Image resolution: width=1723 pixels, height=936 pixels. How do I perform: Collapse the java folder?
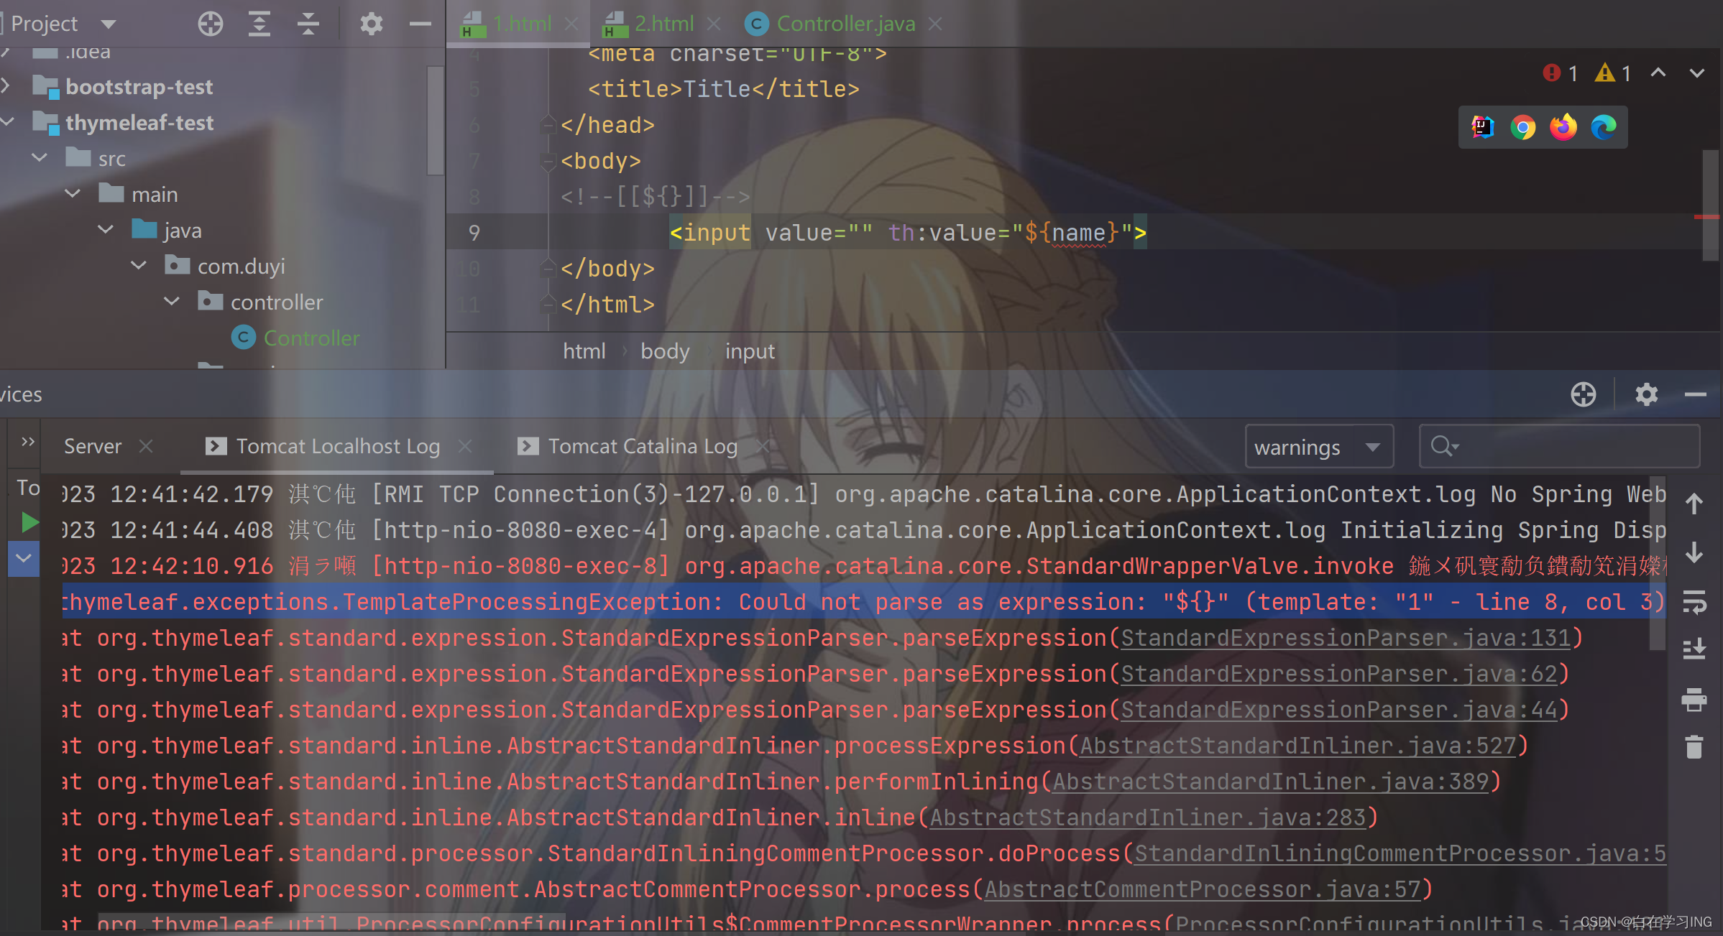(106, 229)
